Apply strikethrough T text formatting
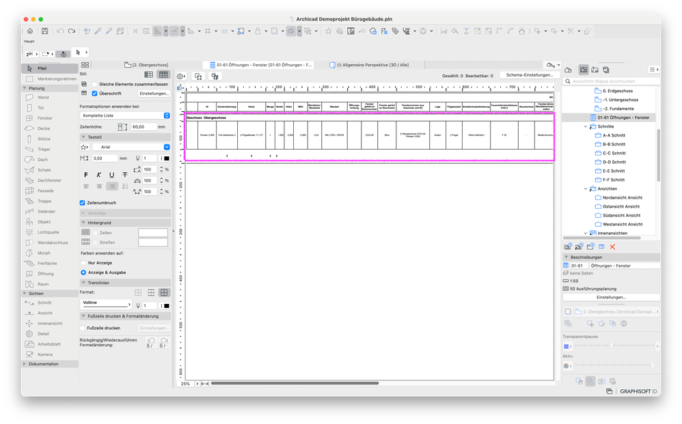682x424 pixels. point(125,175)
